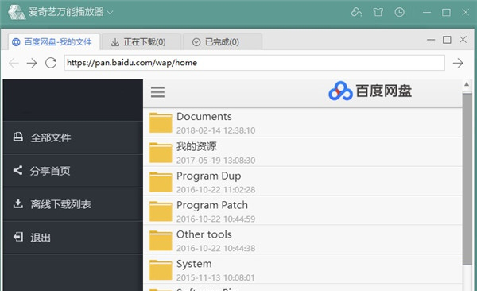This screenshot has width=477, height=302.
Task: Close the inner browser window
Action: click(x=463, y=40)
